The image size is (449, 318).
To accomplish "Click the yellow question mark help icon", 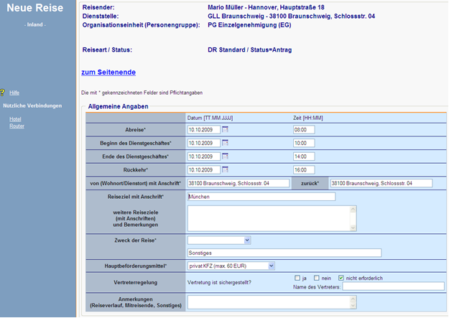I will [x=3, y=92].
